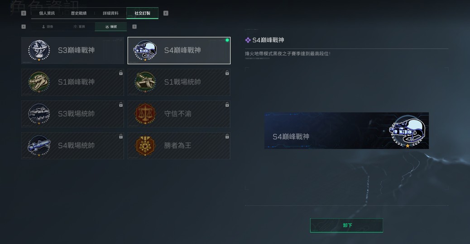Click the 守信不渝 scales badge icon

(x=145, y=113)
